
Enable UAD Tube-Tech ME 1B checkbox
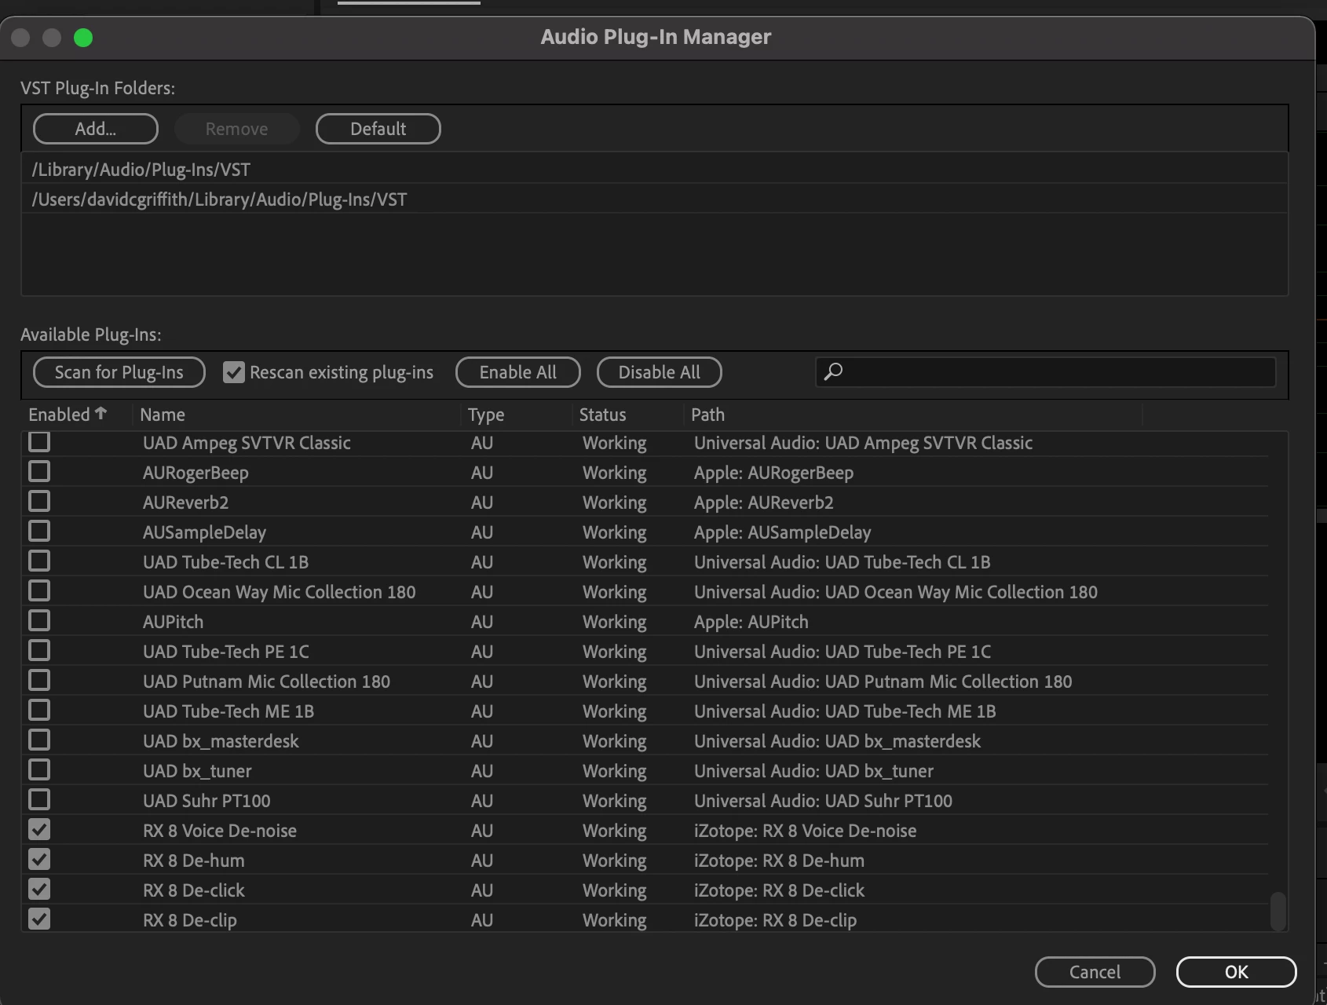tap(39, 711)
